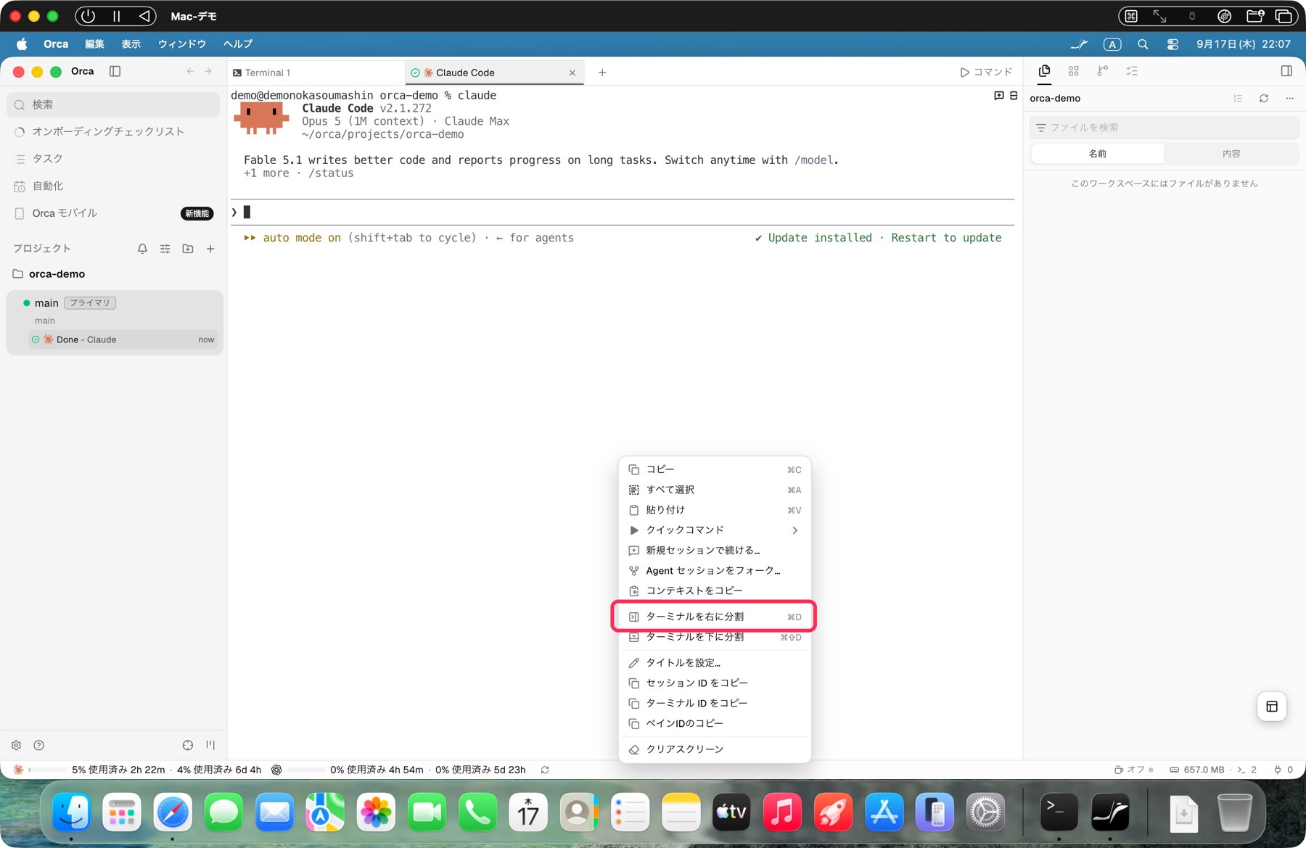Expand the クイックコマンド submenu
1306x848 pixels.
coord(715,530)
